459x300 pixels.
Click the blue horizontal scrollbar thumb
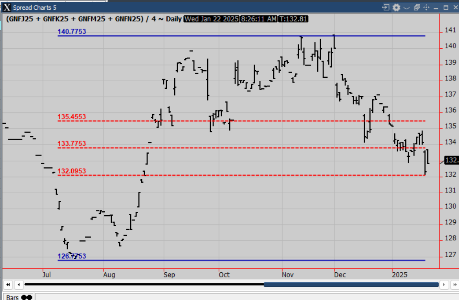pos(351,284)
